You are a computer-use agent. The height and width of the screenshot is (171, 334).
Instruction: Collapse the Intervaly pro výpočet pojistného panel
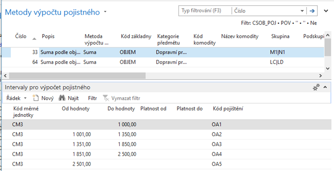click(325, 87)
